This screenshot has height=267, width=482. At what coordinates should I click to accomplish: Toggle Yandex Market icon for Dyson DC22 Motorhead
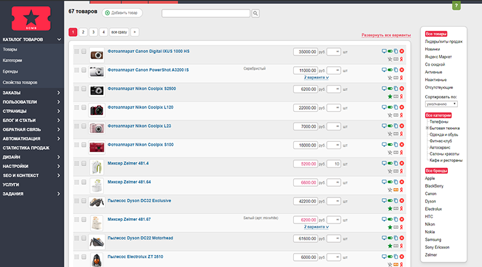(x=401, y=246)
